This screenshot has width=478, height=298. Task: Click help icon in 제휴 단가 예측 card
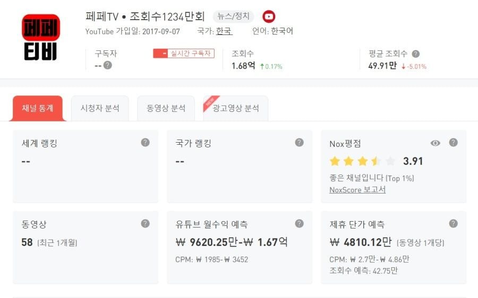[453, 224]
